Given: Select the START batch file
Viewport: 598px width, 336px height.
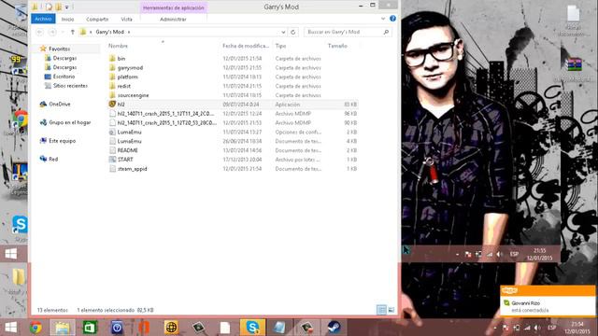Looking at the screenshot, I should point(234,160).
